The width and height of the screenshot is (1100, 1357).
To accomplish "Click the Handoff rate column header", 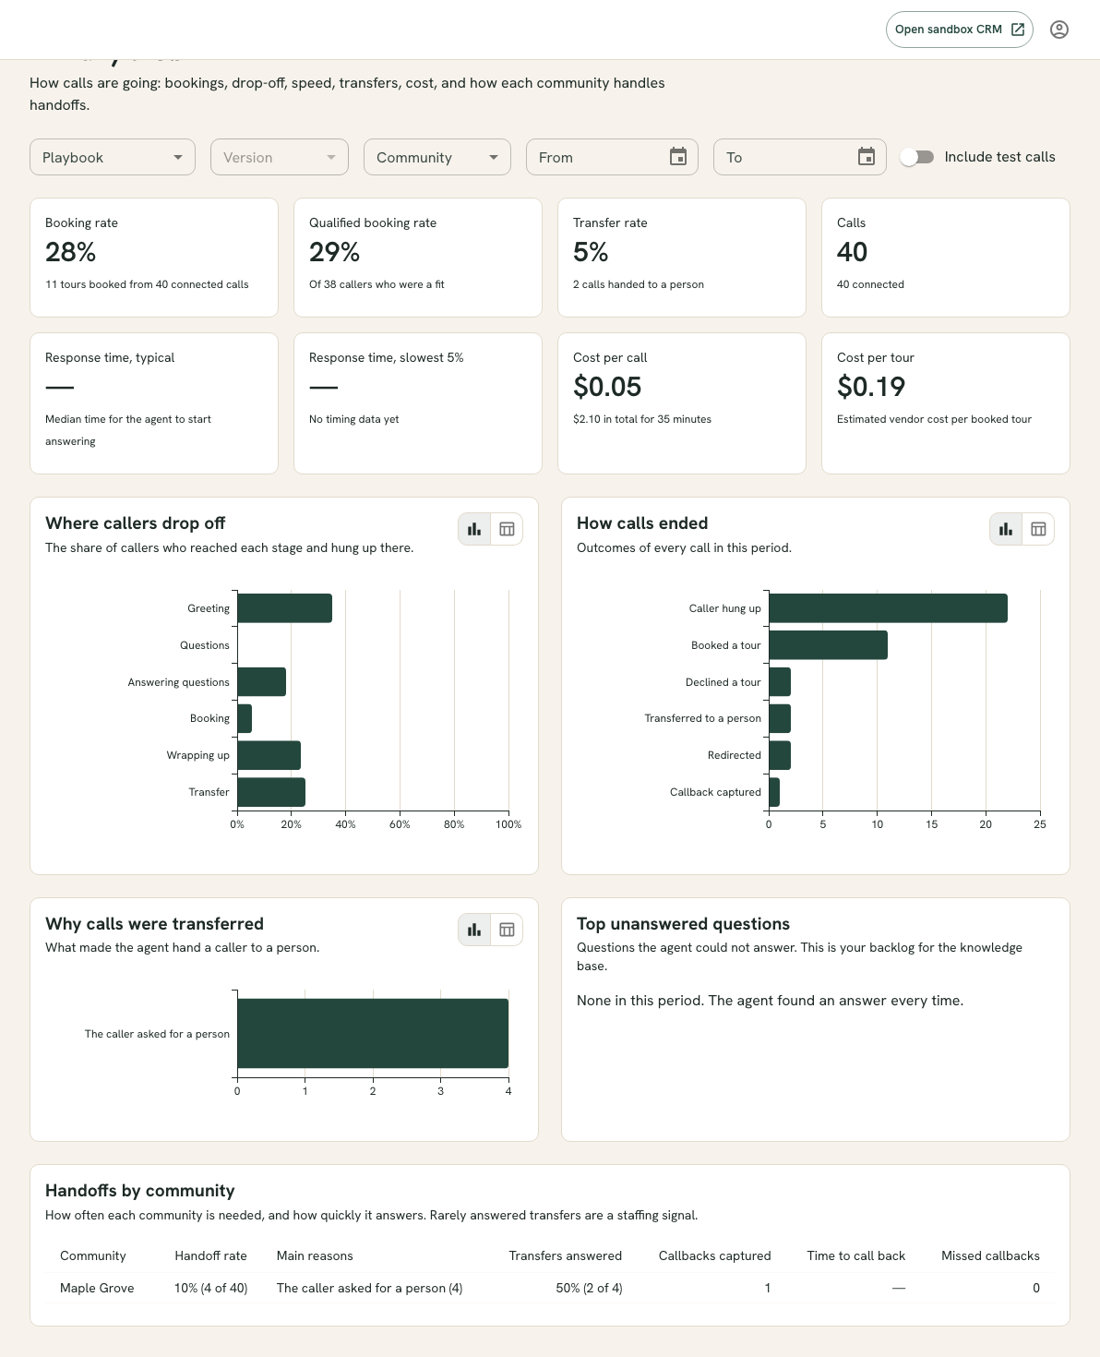I will [x=211, y=1255].
